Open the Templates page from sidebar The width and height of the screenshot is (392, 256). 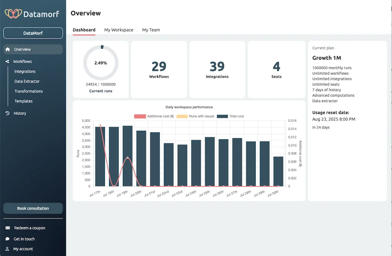pos(23,101)
